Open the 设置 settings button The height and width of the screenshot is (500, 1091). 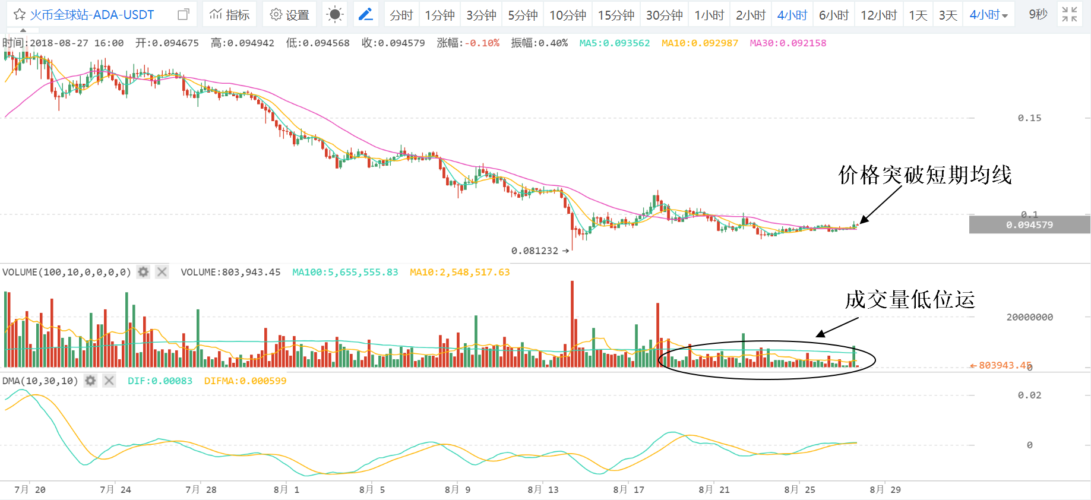click(289, 14)
